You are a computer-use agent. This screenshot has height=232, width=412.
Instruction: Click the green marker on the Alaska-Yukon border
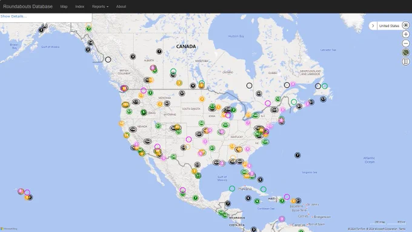pos(89,28)
